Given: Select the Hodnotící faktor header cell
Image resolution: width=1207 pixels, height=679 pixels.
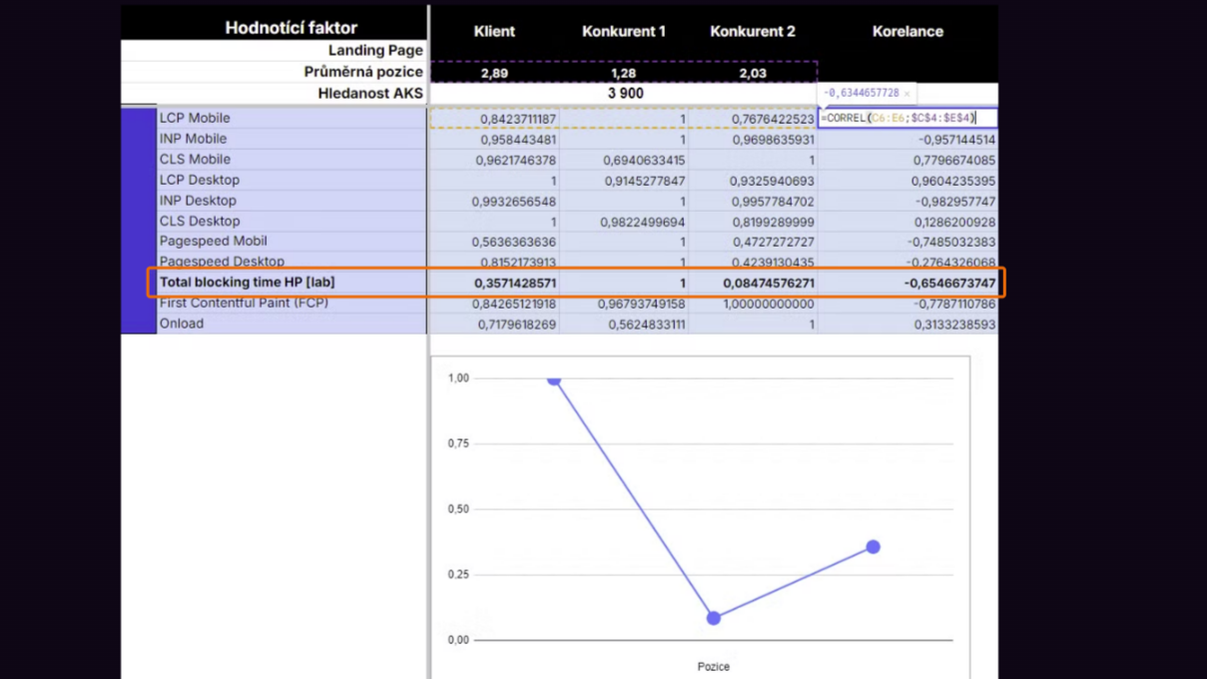Looking at the screenshot, I should pos(291,28).
